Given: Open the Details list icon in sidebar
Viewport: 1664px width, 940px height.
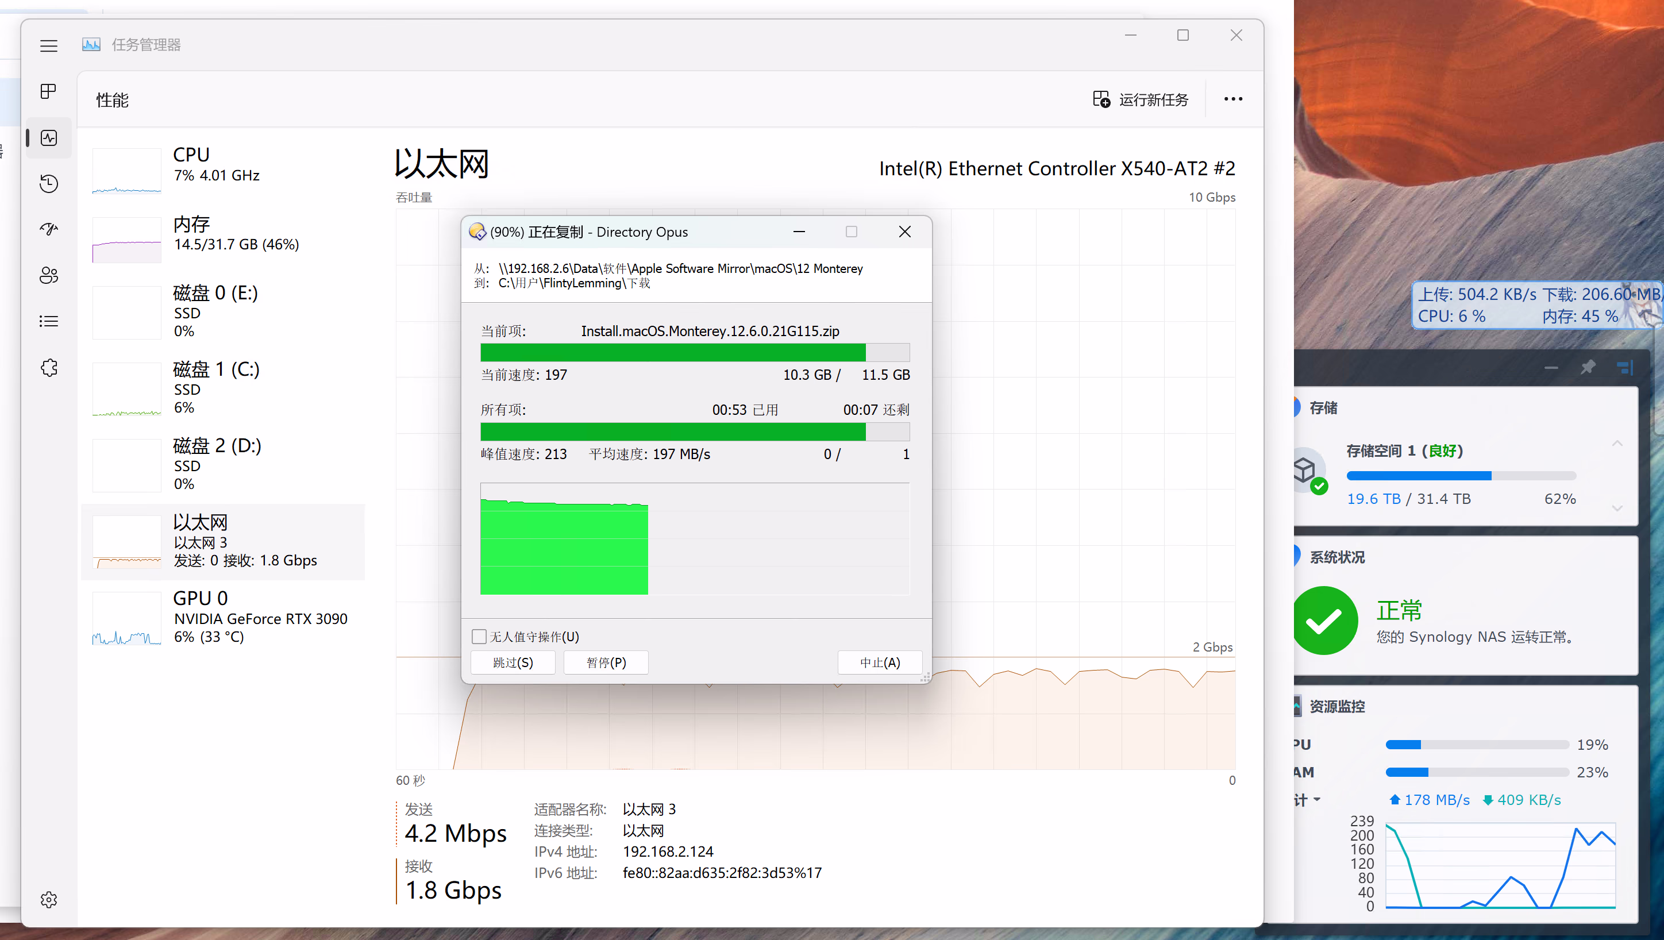Looking at the screenshot, I should coord(48,321).
